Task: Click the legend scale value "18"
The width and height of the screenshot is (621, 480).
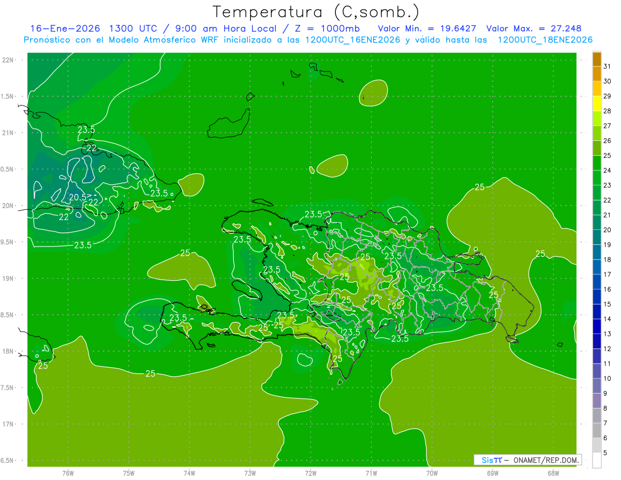Action: click(x=607, y=259)
